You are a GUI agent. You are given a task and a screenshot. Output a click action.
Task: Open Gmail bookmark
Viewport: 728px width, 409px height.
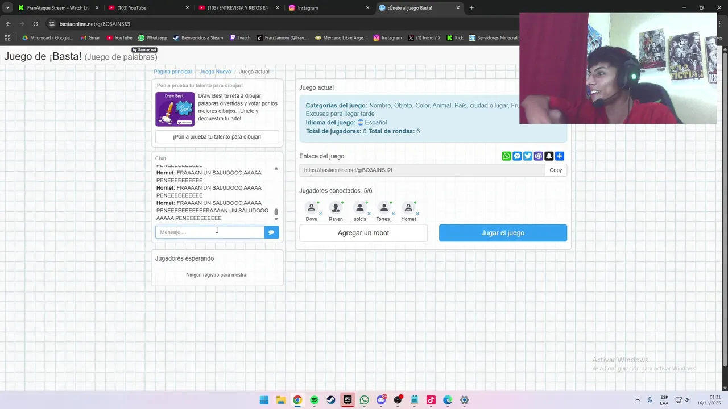(x=90, y=38)
